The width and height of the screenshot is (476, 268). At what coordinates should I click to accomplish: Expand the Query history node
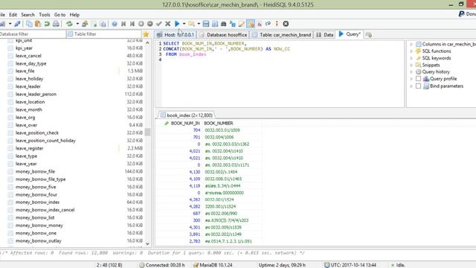pyautogui.click(x=411, y=72)
